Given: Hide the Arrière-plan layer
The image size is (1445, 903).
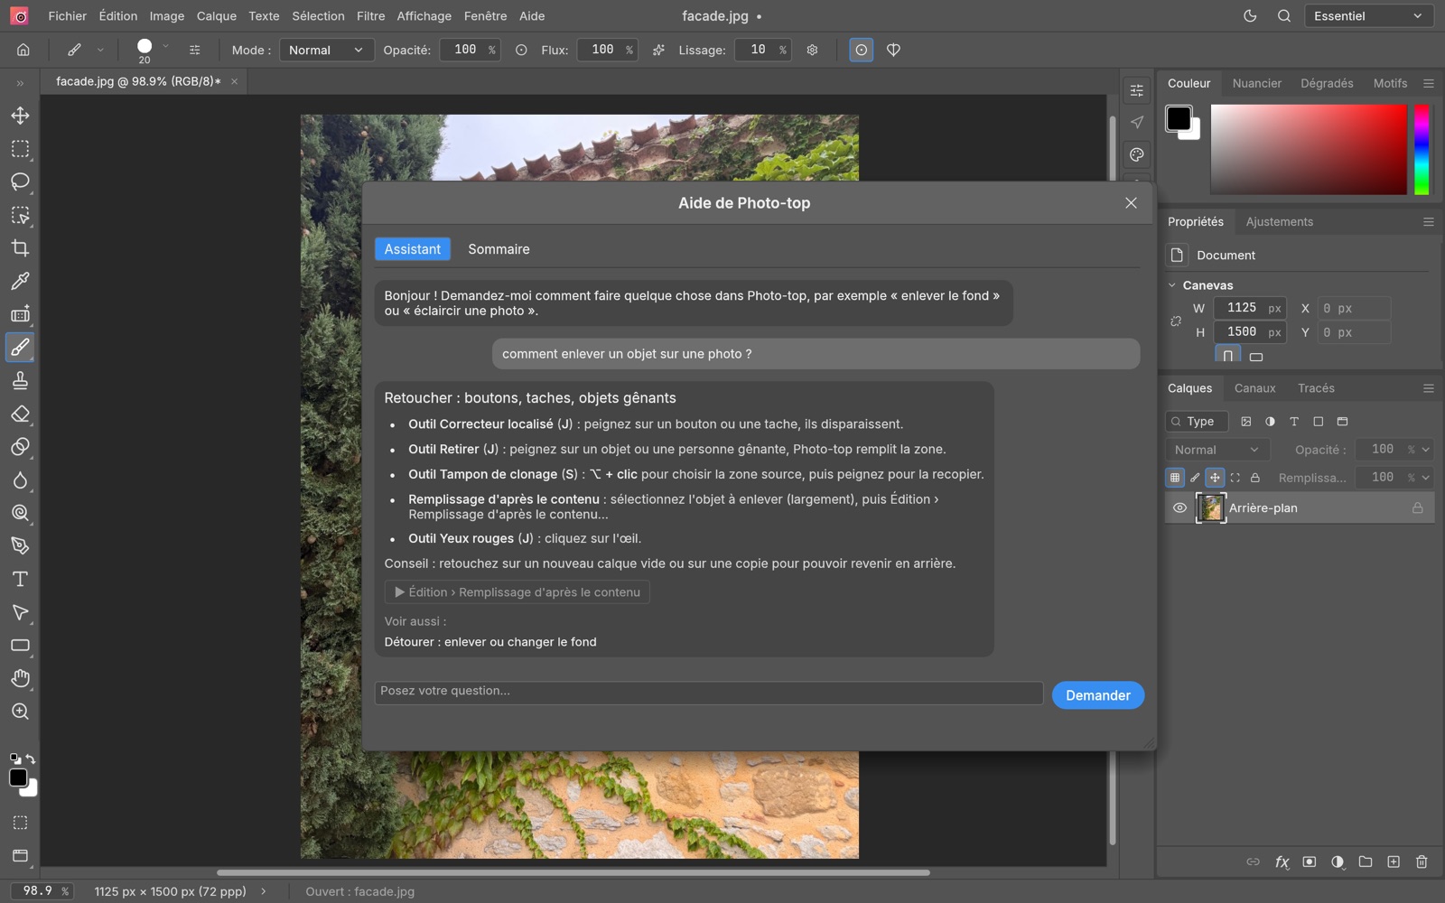Looking at the screenshot, I should coord(1179,508).
